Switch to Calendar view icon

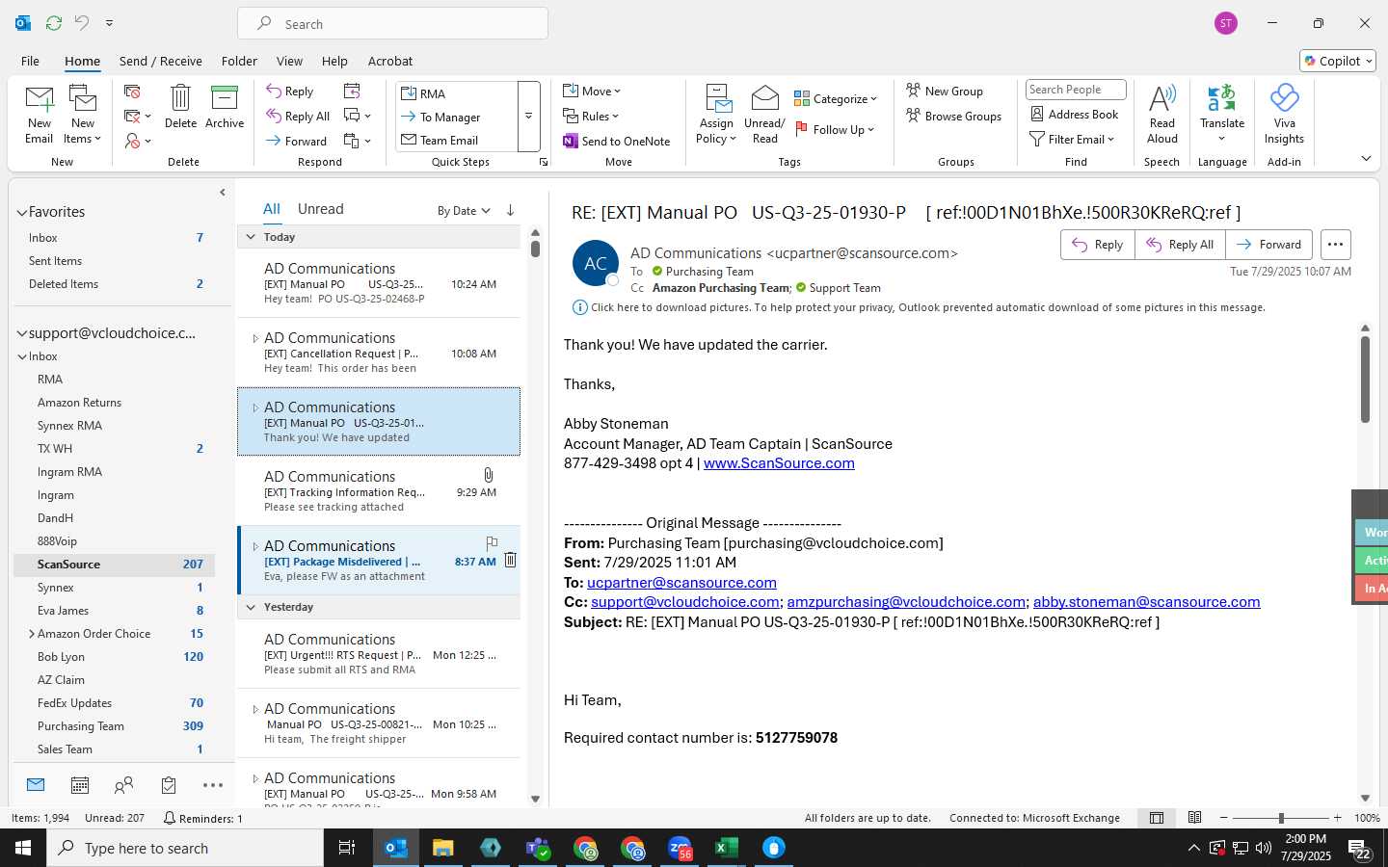tap(80, 786)
